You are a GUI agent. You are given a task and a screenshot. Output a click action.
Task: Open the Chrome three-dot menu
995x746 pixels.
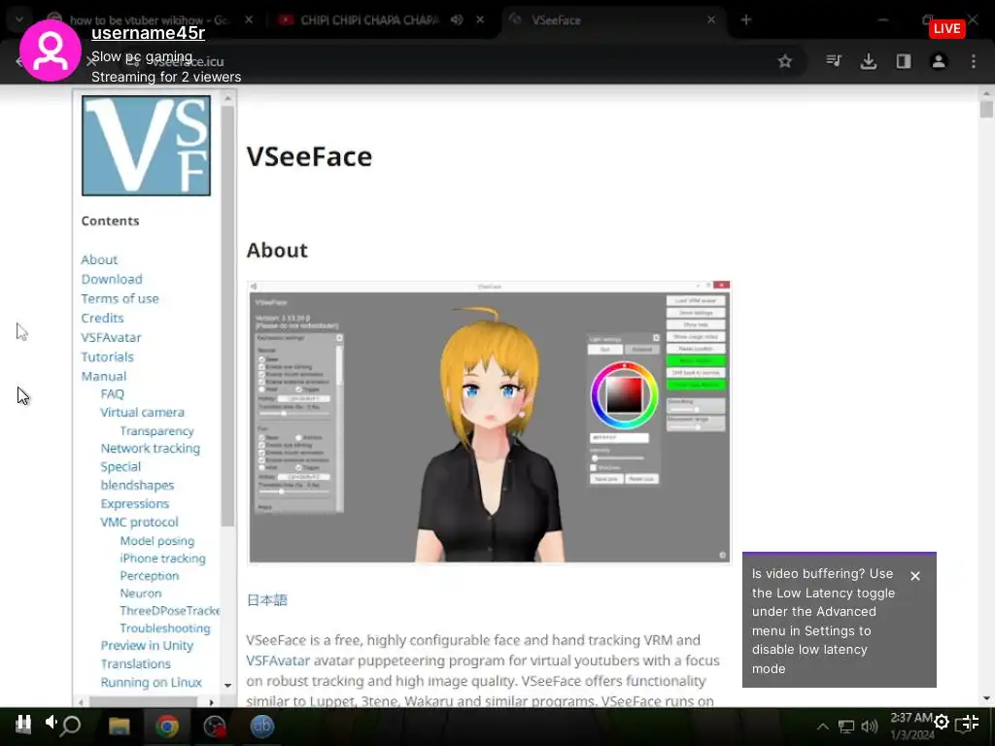[x=973, y=61]
